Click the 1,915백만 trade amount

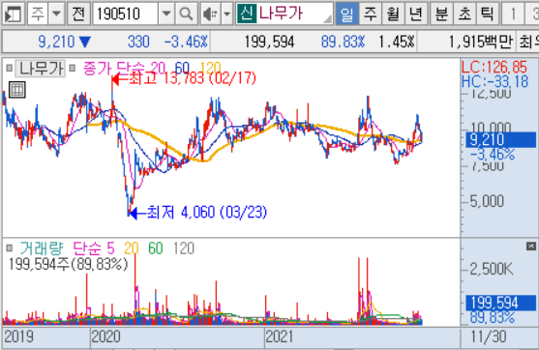(481, 42)
